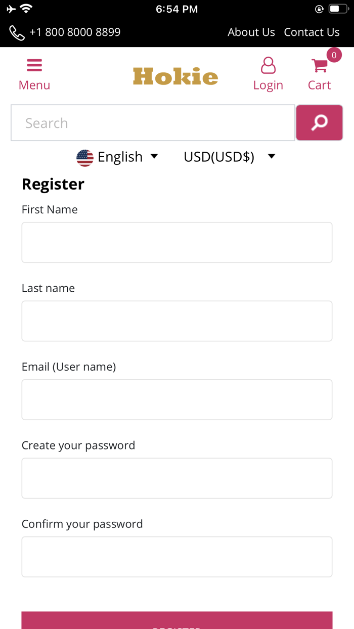Focus the Search text box
354x629 pixels.
153,123
